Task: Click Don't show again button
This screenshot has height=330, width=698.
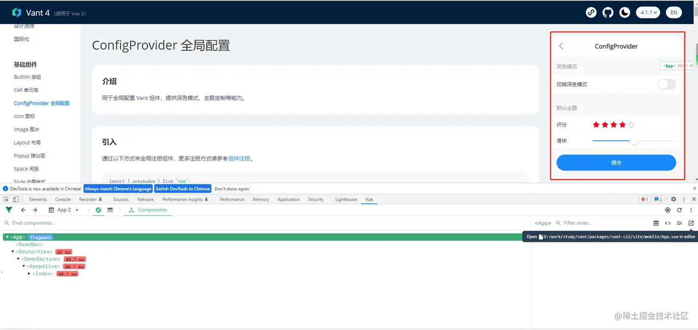Action: tap(232, 188)
